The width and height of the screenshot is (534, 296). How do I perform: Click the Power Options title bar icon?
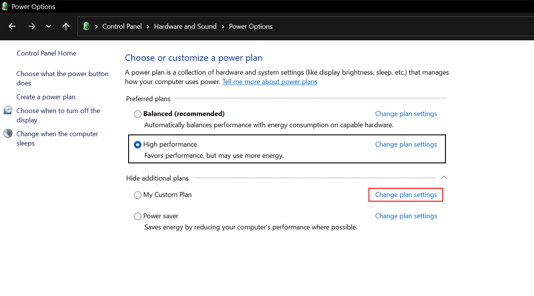pos(5,7)
